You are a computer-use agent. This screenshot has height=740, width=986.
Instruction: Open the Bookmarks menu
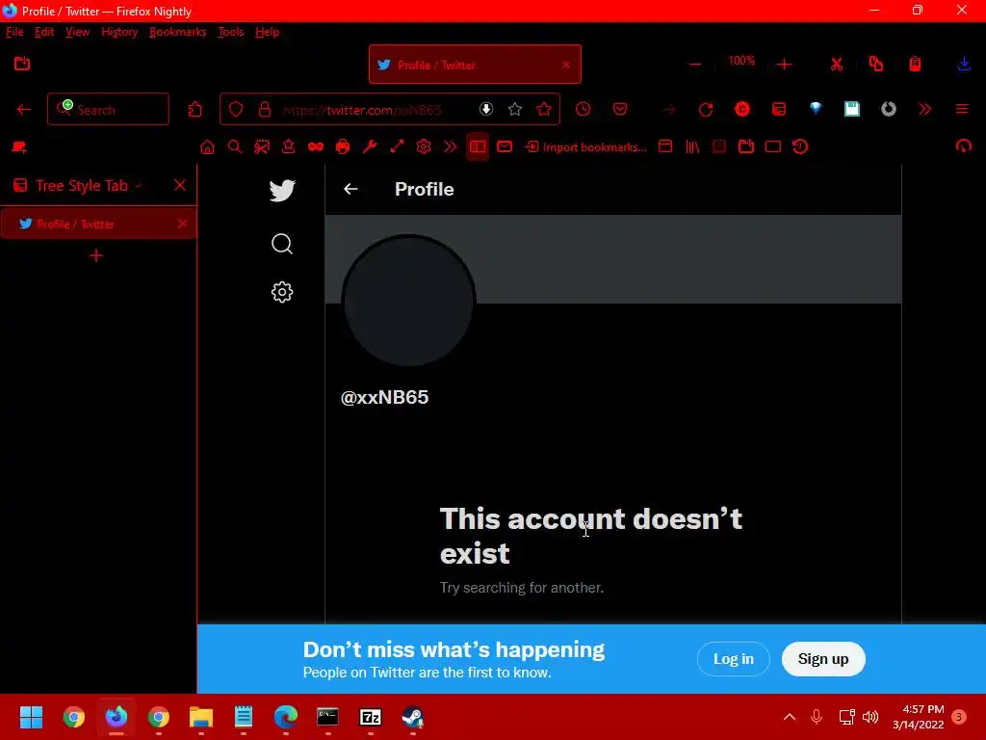pos(177,32)
